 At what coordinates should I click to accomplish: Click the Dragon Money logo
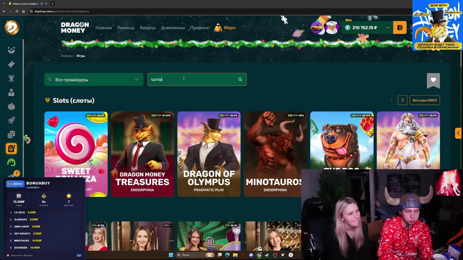tap(75, 27)
